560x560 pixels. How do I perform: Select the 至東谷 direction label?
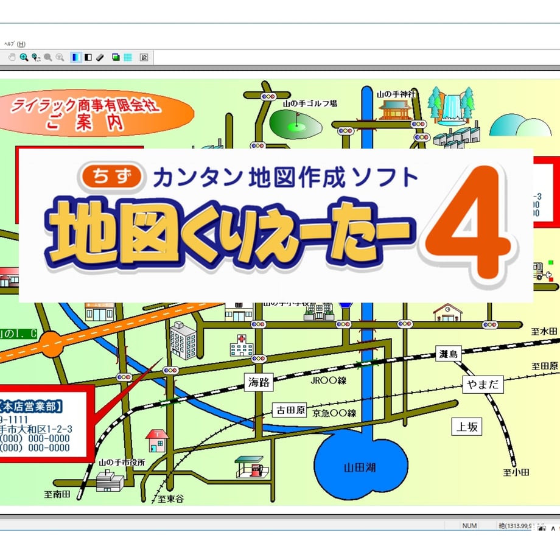pyautogui.click(x=170, y=499)
